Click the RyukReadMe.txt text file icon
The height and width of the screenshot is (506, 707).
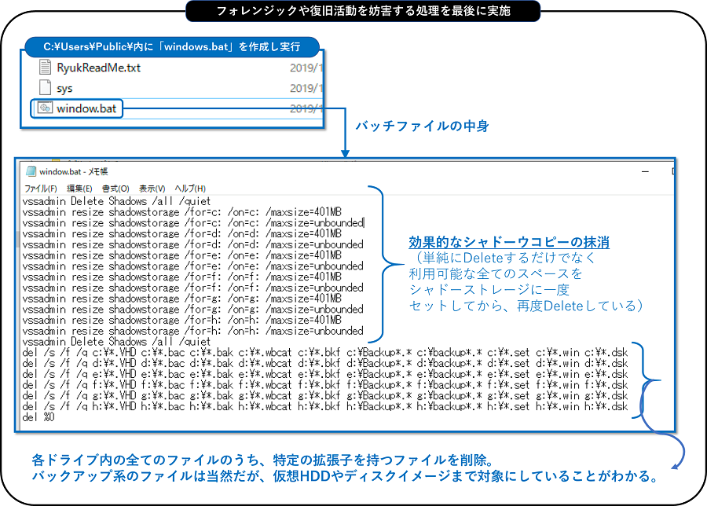click(x=44, y=68)
